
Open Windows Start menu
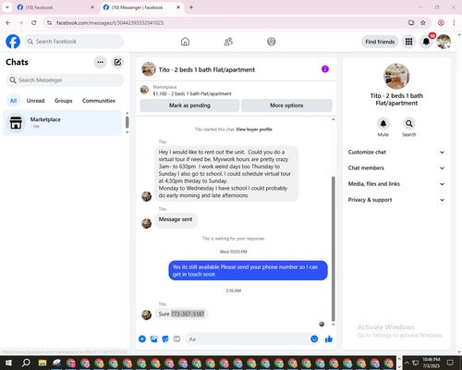8,363
